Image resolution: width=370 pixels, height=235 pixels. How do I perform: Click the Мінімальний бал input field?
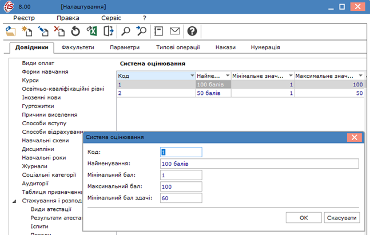181,176
